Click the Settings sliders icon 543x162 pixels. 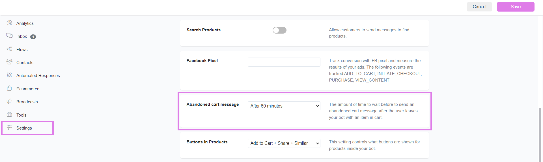9,128
